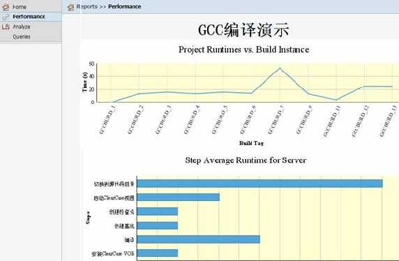399x261 pixels.
Task: Click the Performance breadcrumb label
Action: tap(125, 6)
